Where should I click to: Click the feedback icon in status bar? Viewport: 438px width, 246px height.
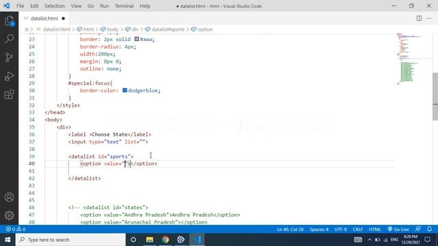(x=418, y=230)
